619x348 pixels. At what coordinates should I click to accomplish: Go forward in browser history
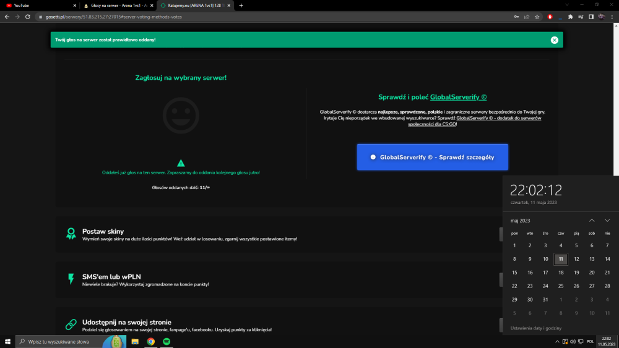[x=17, y=17]
